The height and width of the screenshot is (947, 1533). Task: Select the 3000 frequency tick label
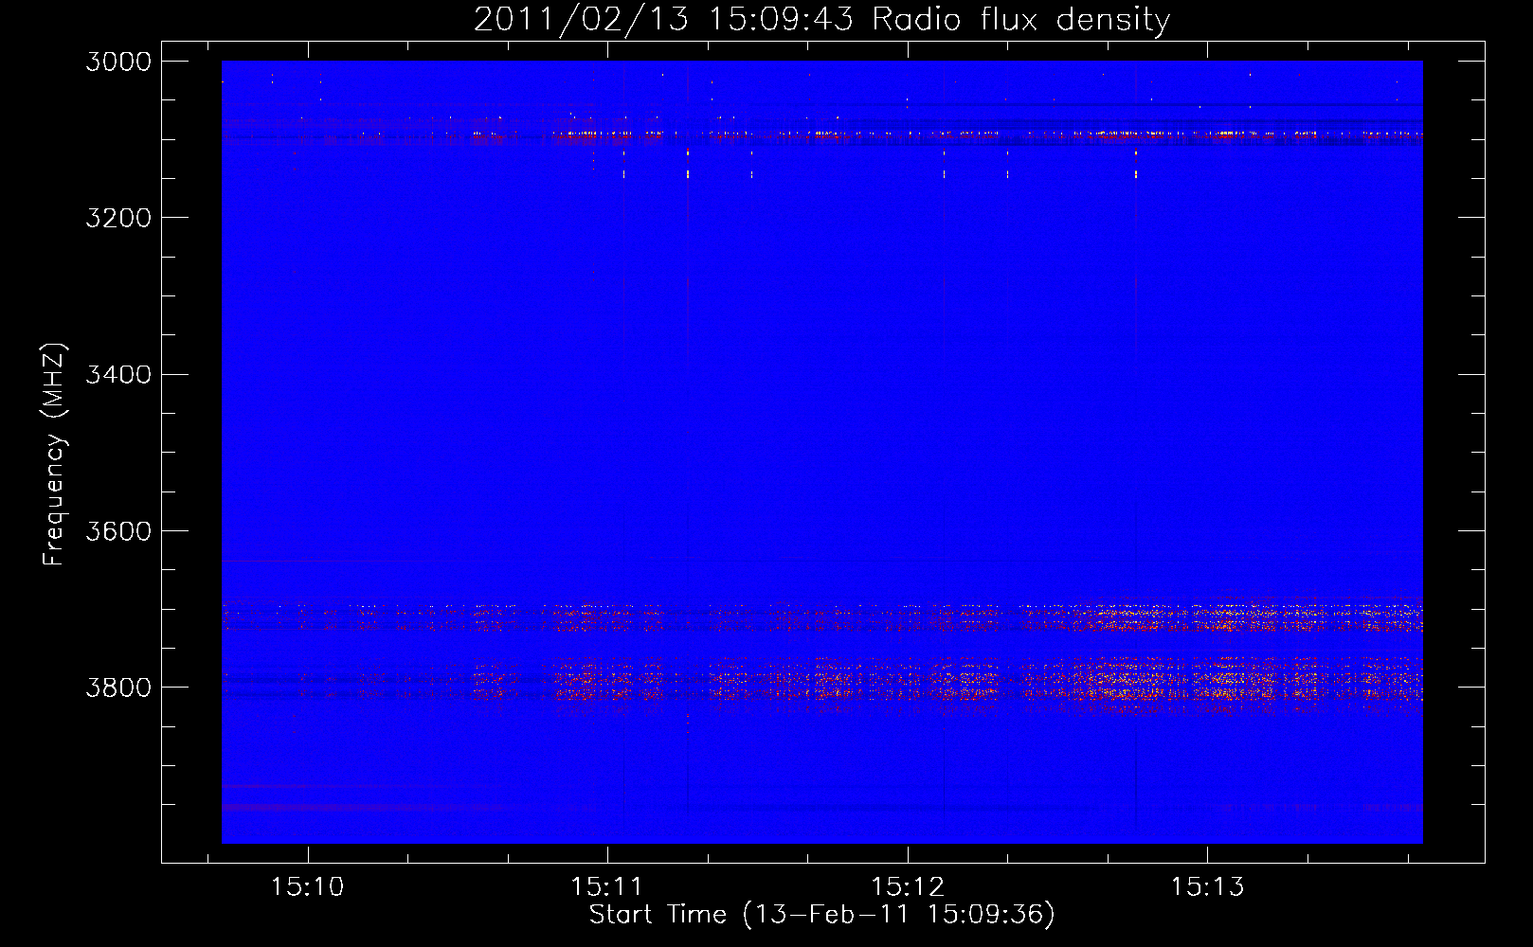click(118, 62)
